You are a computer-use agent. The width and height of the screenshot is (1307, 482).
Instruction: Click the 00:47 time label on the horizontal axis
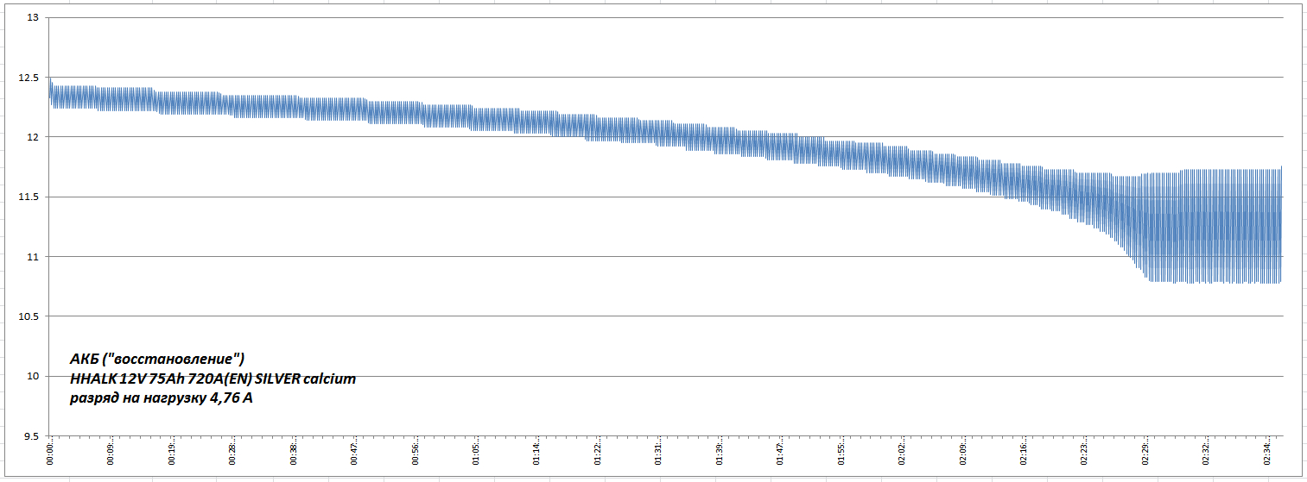point(355,454)
